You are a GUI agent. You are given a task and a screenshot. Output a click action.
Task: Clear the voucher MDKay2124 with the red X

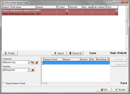(x=32, y=70)
